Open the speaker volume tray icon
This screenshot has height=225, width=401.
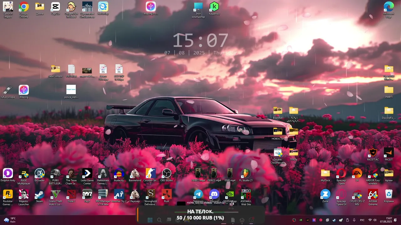coord(375,220)
